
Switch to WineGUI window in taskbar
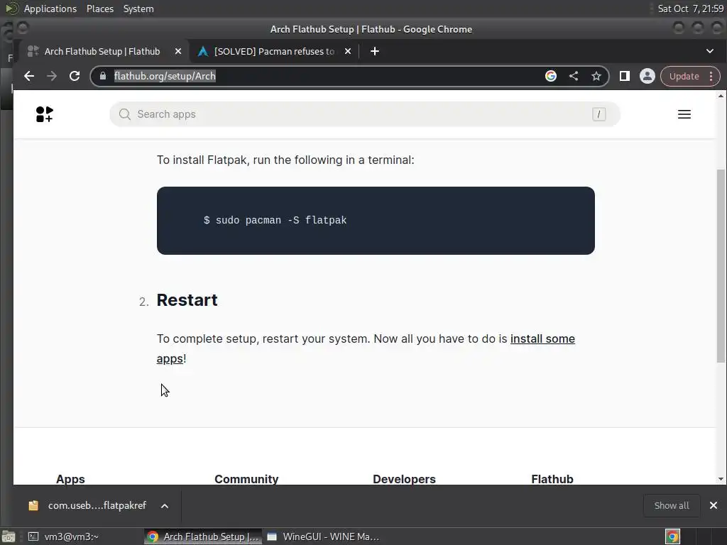pos(324,536)
